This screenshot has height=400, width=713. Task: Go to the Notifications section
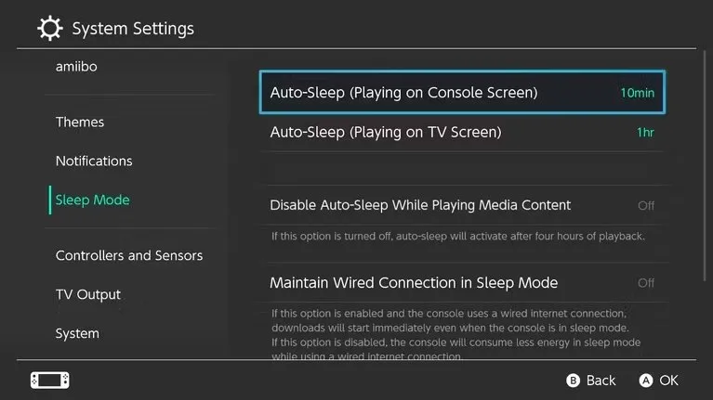point(94,161)
